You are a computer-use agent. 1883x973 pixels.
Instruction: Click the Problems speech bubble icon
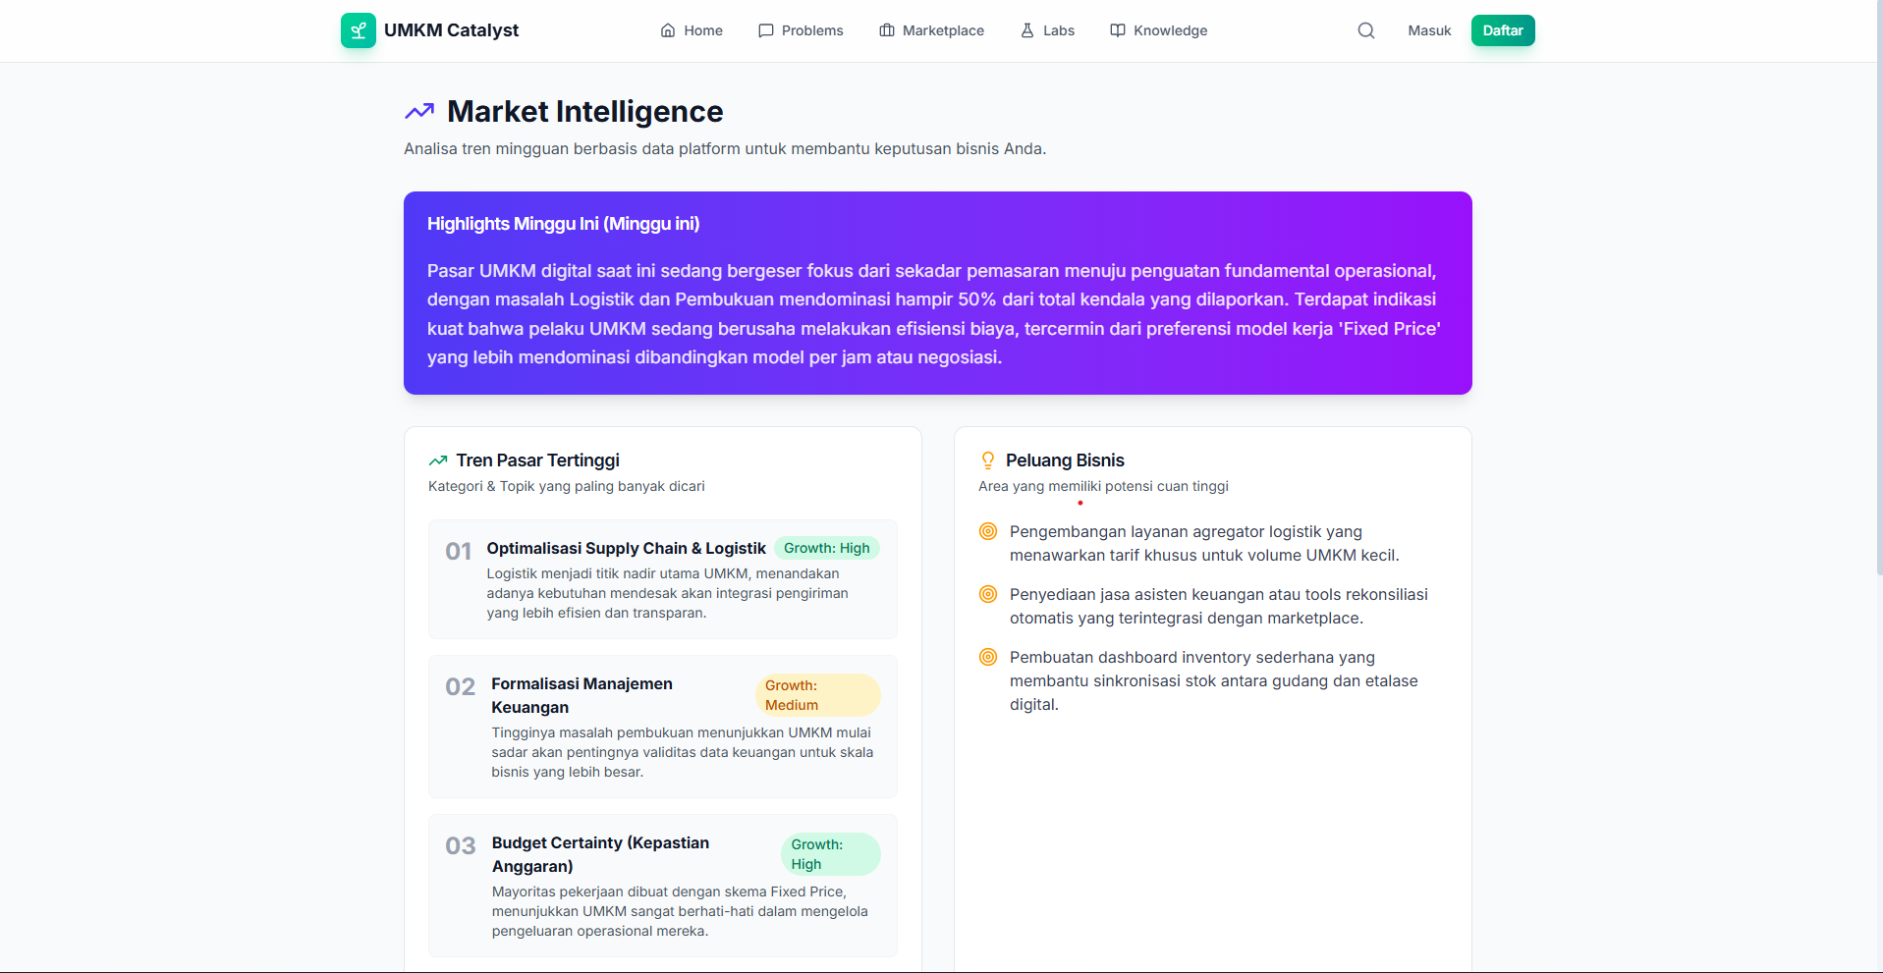pyautogui.click(x=766, y=30)
